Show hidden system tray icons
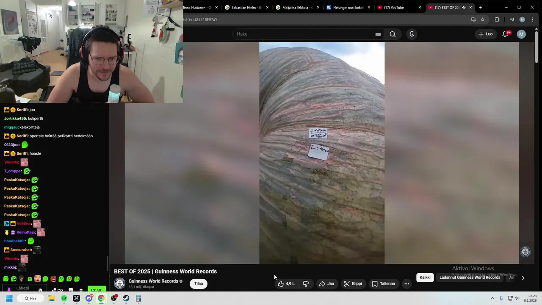 coord(492,298)
